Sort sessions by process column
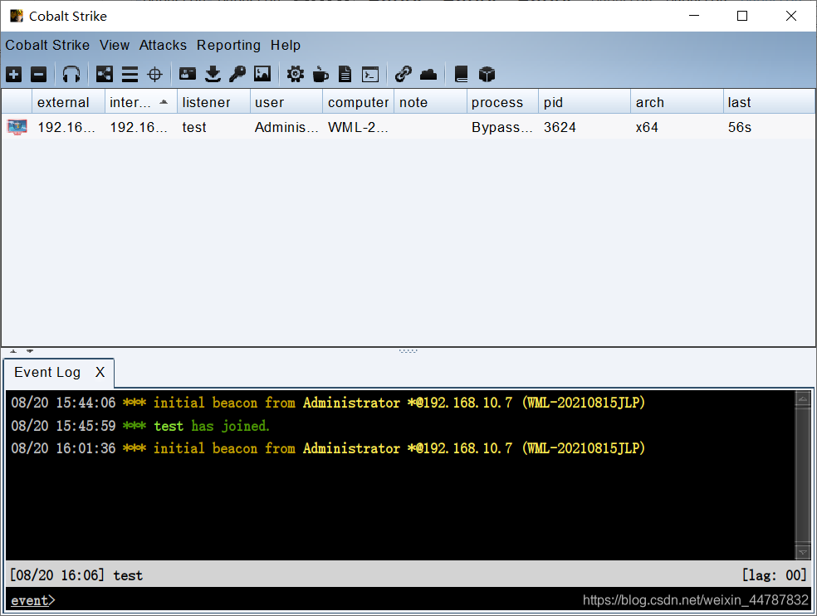Screen dimensions: 817x616 point(502,102)
